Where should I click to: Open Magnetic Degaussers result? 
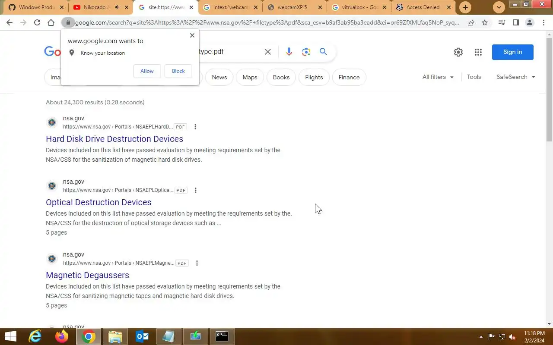87,275
